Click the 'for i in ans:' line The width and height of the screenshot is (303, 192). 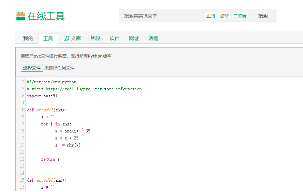click(x=56, y=124)
